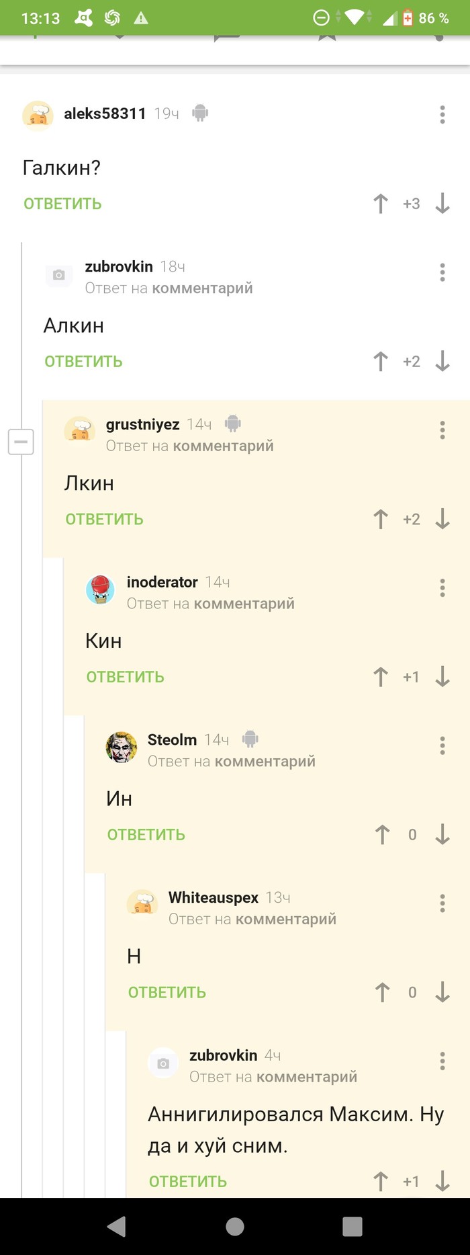Open the overflow menu next to Whiteauspex
This screenshot has width=470, height=1255.
tap(442, 902)
